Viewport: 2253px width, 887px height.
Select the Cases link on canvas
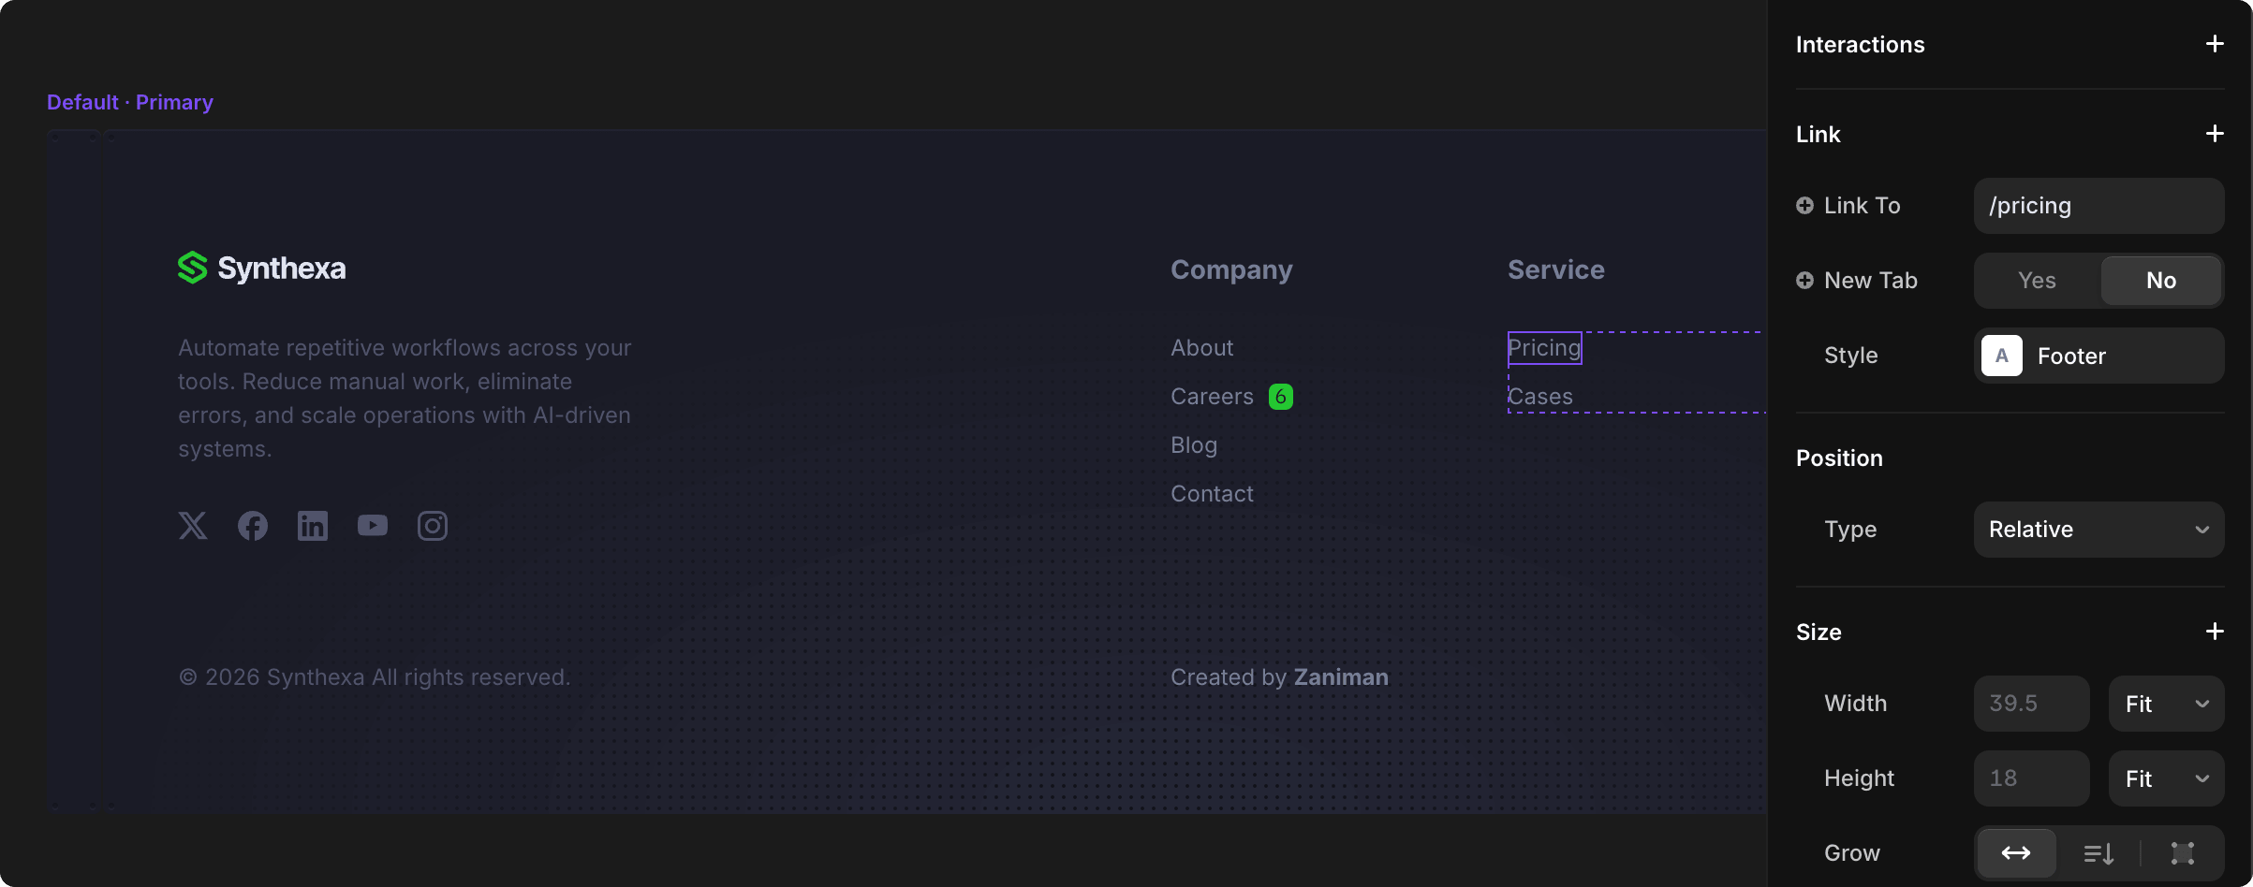click(x=1540, y=397)
